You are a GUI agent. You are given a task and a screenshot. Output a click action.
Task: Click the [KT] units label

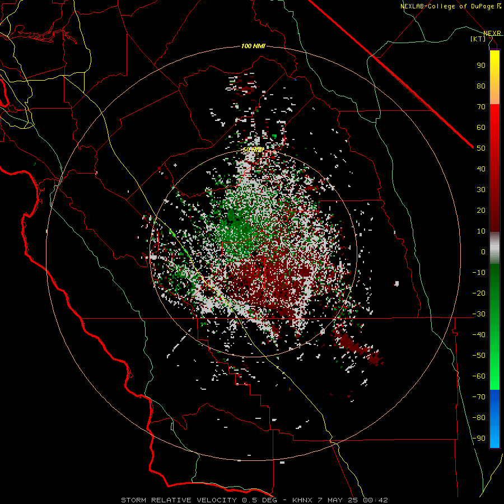pyautogui.click(x=478, y=39)
